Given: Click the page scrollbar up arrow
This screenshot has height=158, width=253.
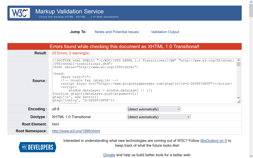Looking at the screenshot, I should coord(251,2).
